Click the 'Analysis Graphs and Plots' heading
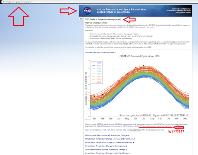The image size is (198, 155). click(x=96, y=23)
